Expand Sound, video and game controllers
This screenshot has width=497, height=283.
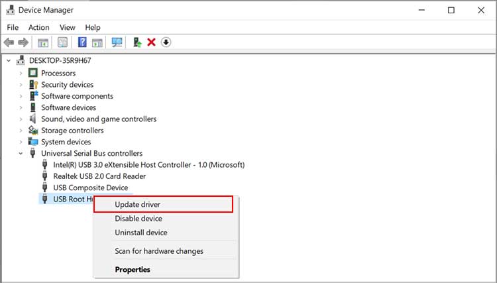[21, 119]
